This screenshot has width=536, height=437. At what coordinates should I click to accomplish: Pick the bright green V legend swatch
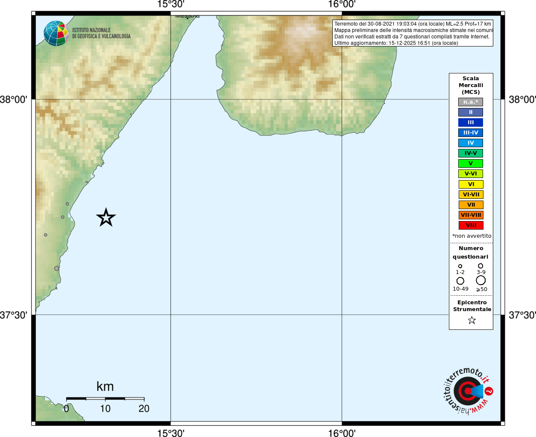[471, 163]
